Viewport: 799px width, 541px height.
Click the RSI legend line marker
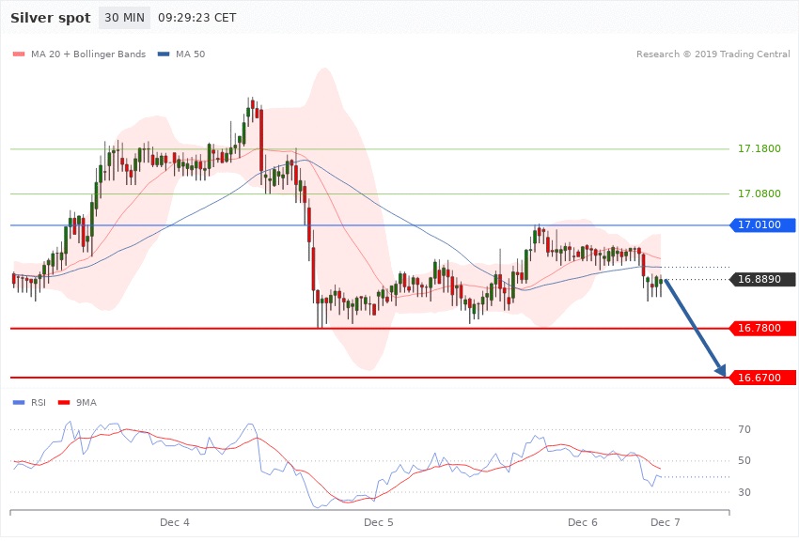pyautogui.click(x=19, y=402)
